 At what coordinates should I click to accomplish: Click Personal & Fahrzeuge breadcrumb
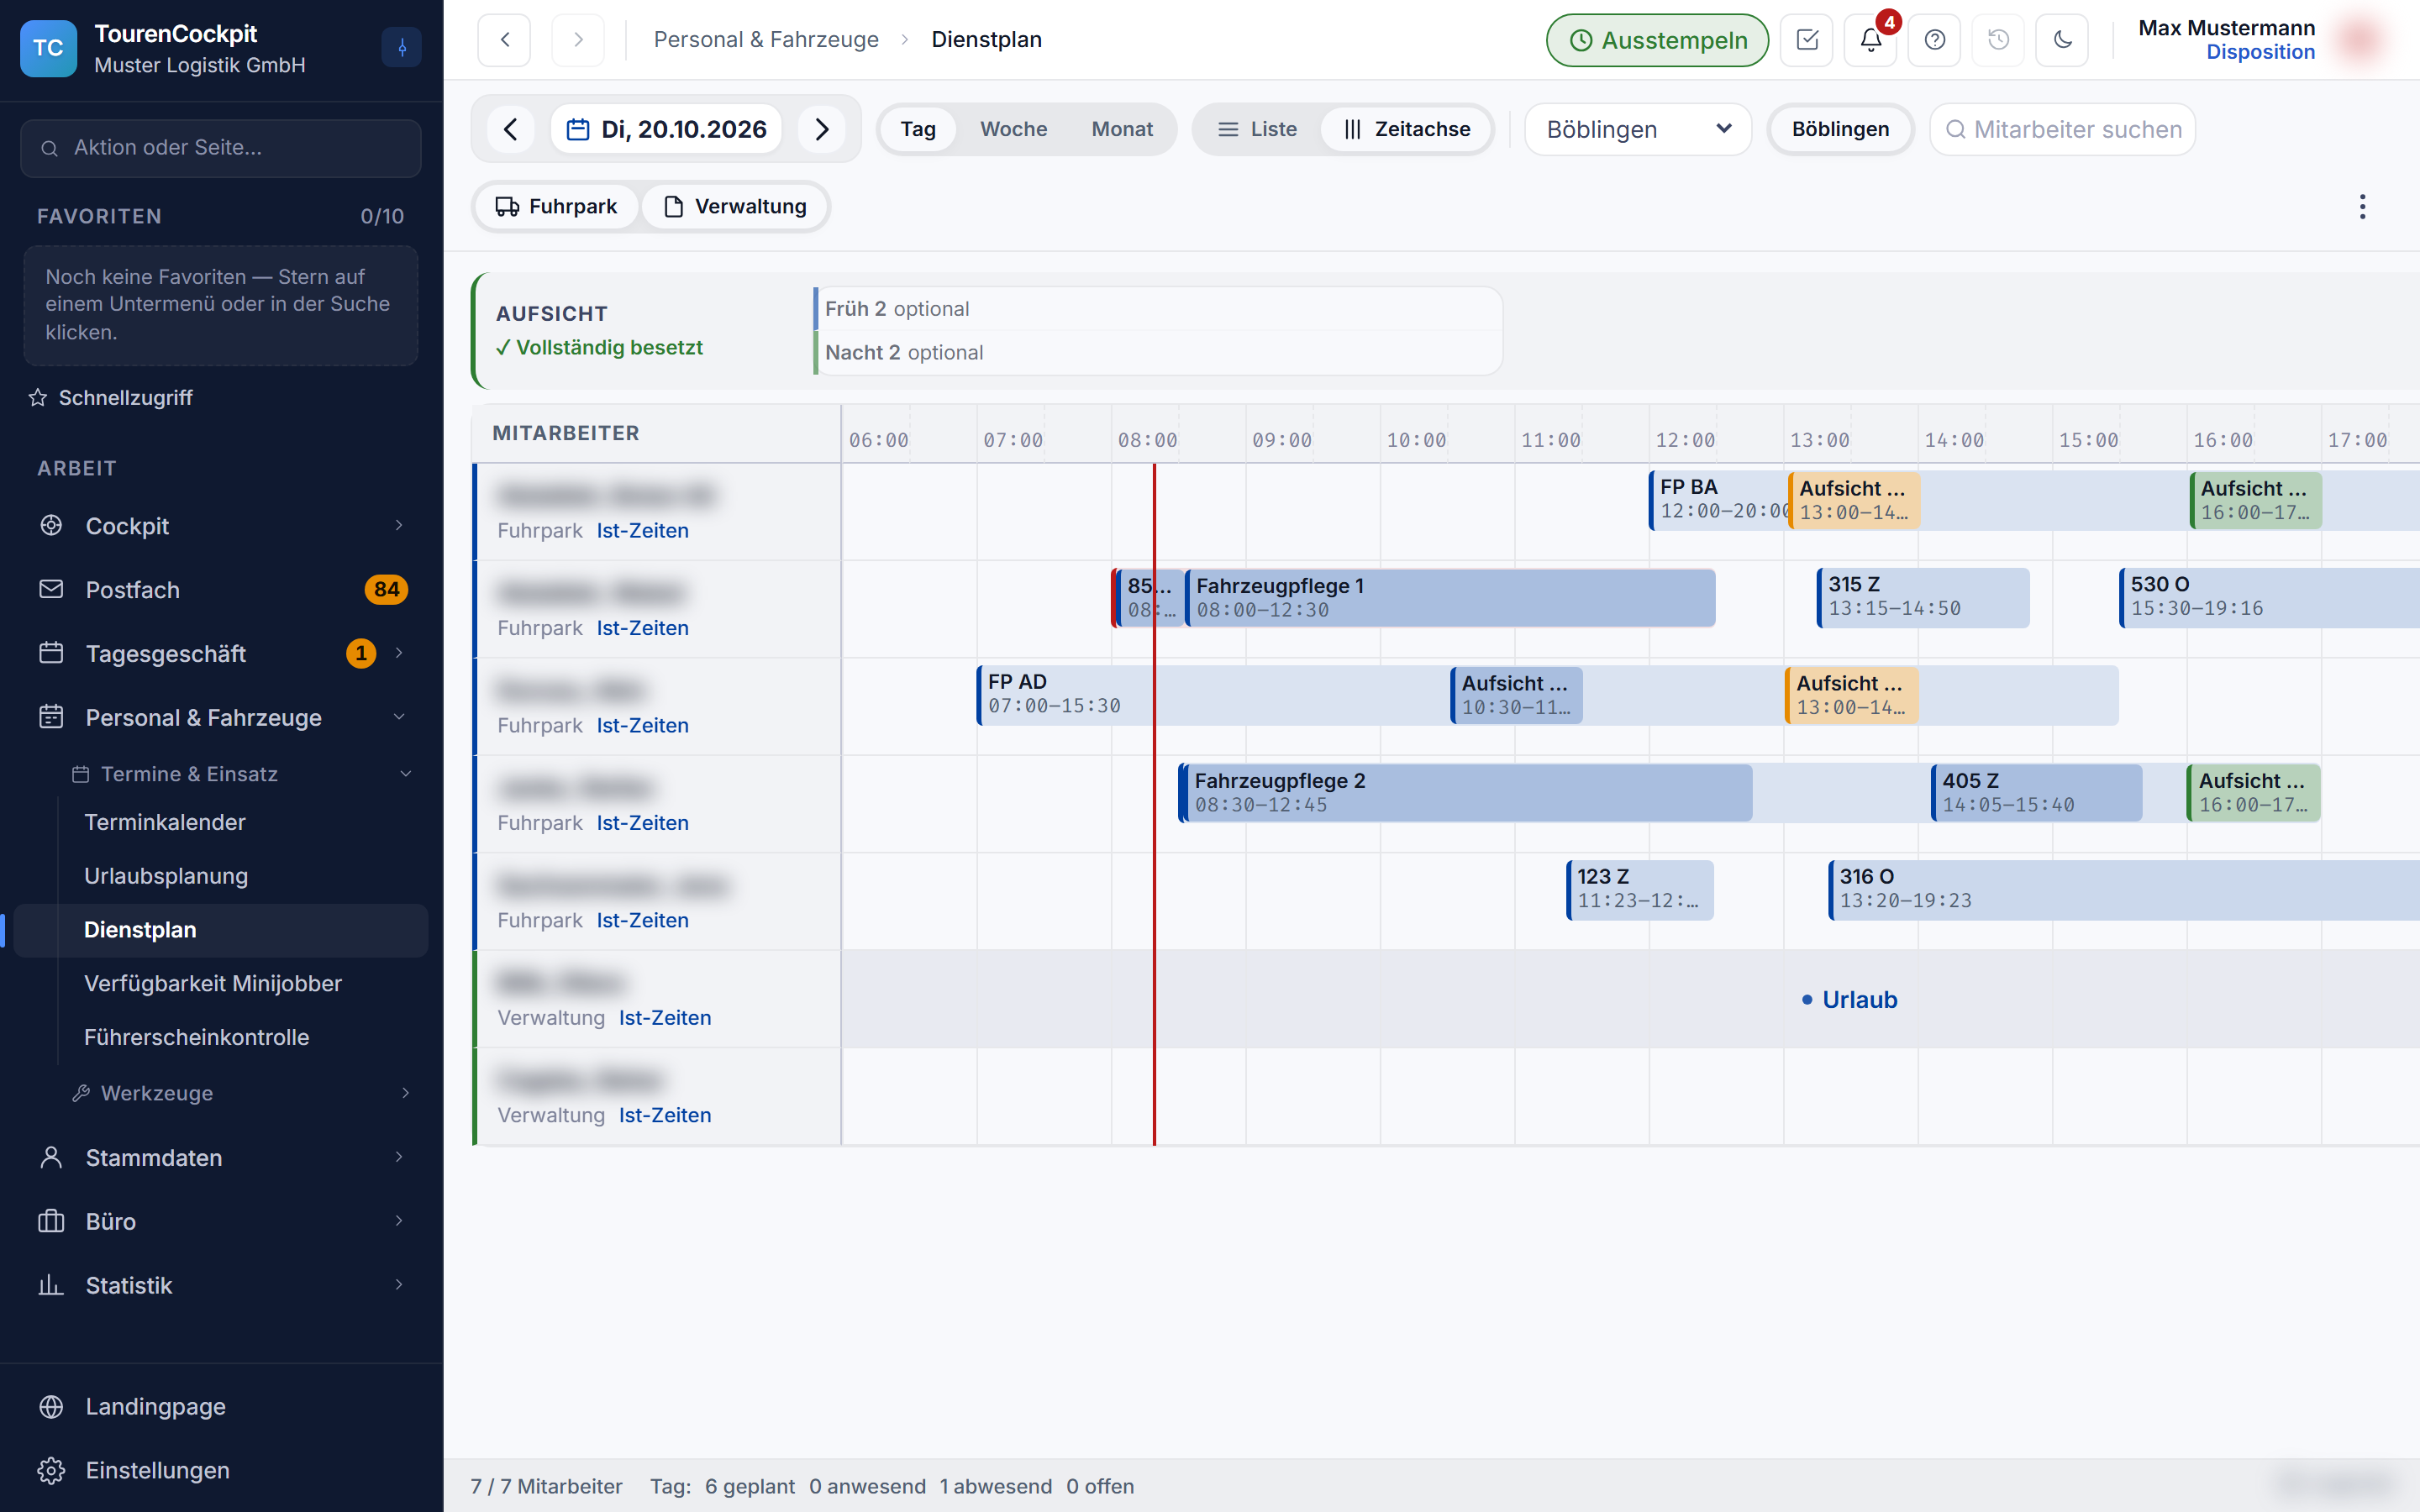pyautogui.click(x=766, y=39)
